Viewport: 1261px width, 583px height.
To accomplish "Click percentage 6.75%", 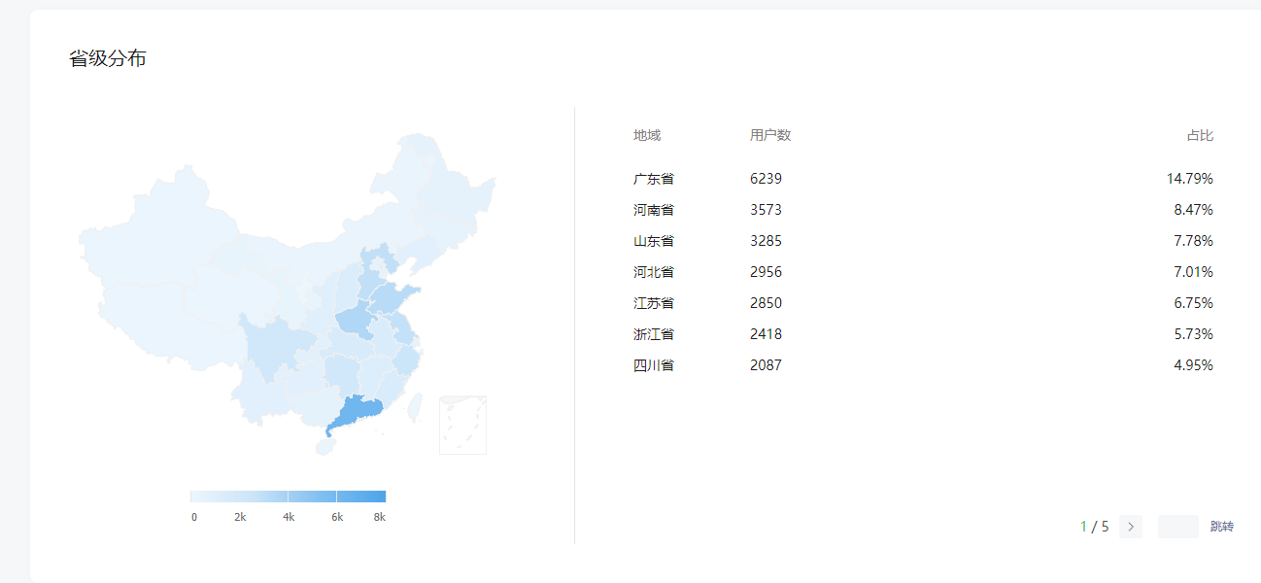I will click(1194, 303).
